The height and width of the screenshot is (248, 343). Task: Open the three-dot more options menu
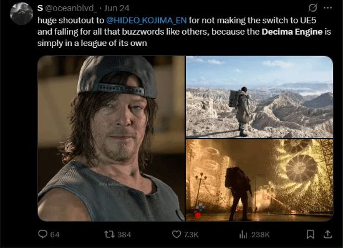click(327, 8)
